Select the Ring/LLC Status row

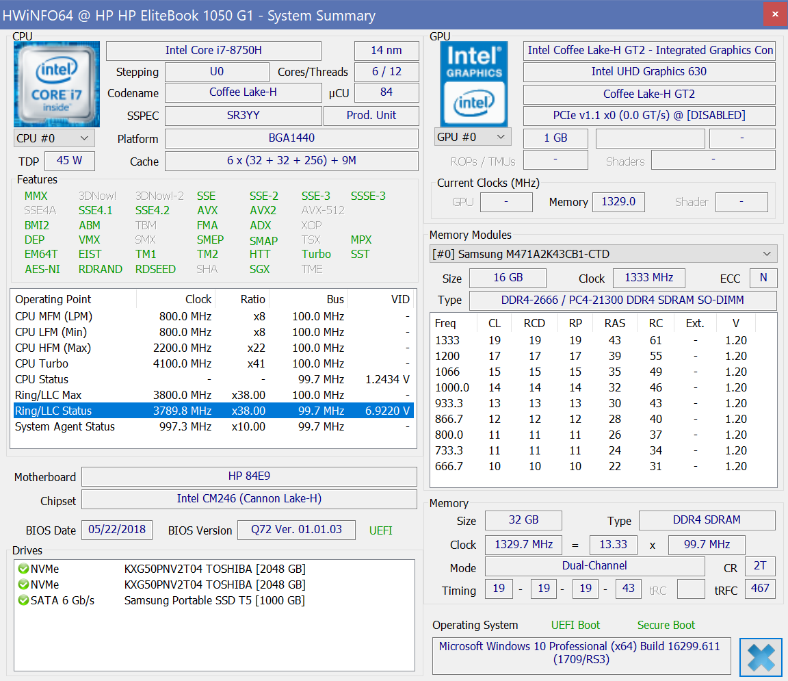pyautogui.click(x=213, y=411)
